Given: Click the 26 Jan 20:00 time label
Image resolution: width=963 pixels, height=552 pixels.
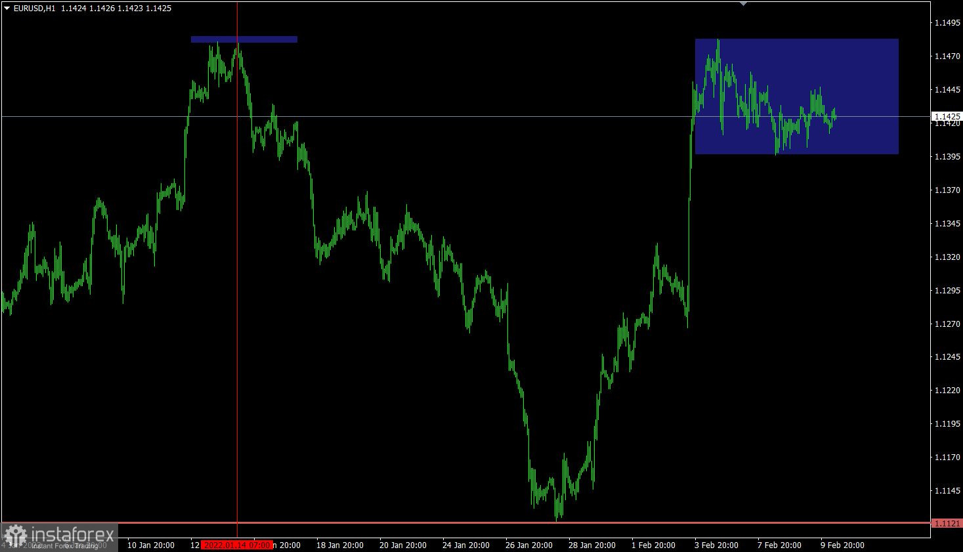Looking at the screenshot, I should [528, 545].
